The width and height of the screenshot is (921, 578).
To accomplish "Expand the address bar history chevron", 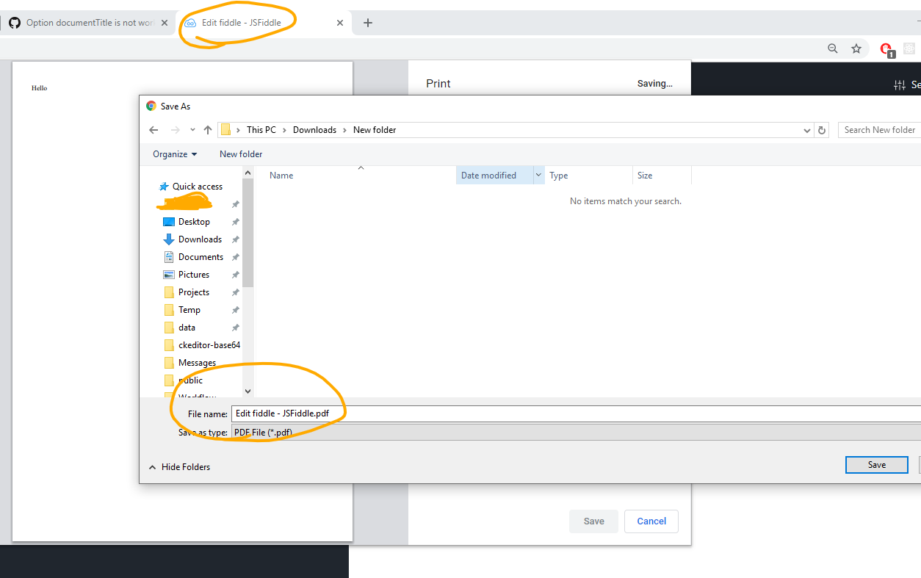I will coord(806,129).
